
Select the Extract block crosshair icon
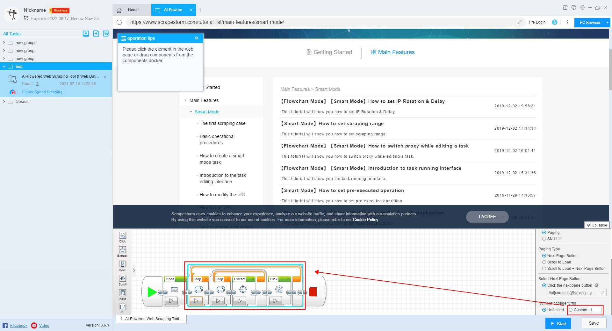coord(243,289)
